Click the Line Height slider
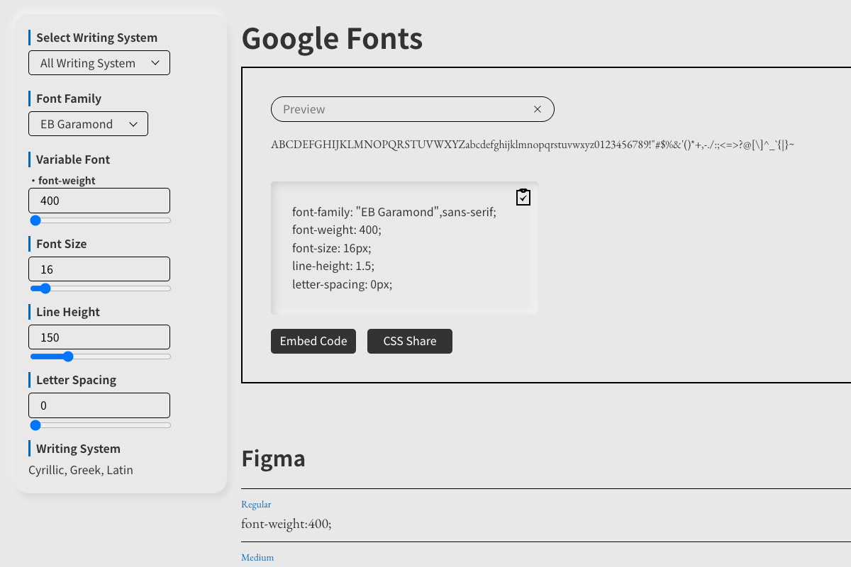The height and width of the screenshot is (567, 851). [100, 357]
